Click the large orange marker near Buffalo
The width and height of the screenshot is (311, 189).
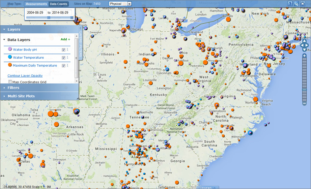[228, 19]
